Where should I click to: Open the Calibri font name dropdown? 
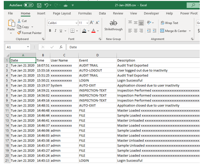coord(76,23)
